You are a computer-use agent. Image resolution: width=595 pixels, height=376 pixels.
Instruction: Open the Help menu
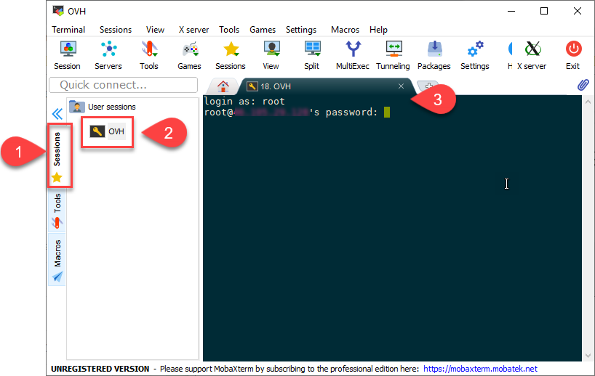tap(378, 30)
